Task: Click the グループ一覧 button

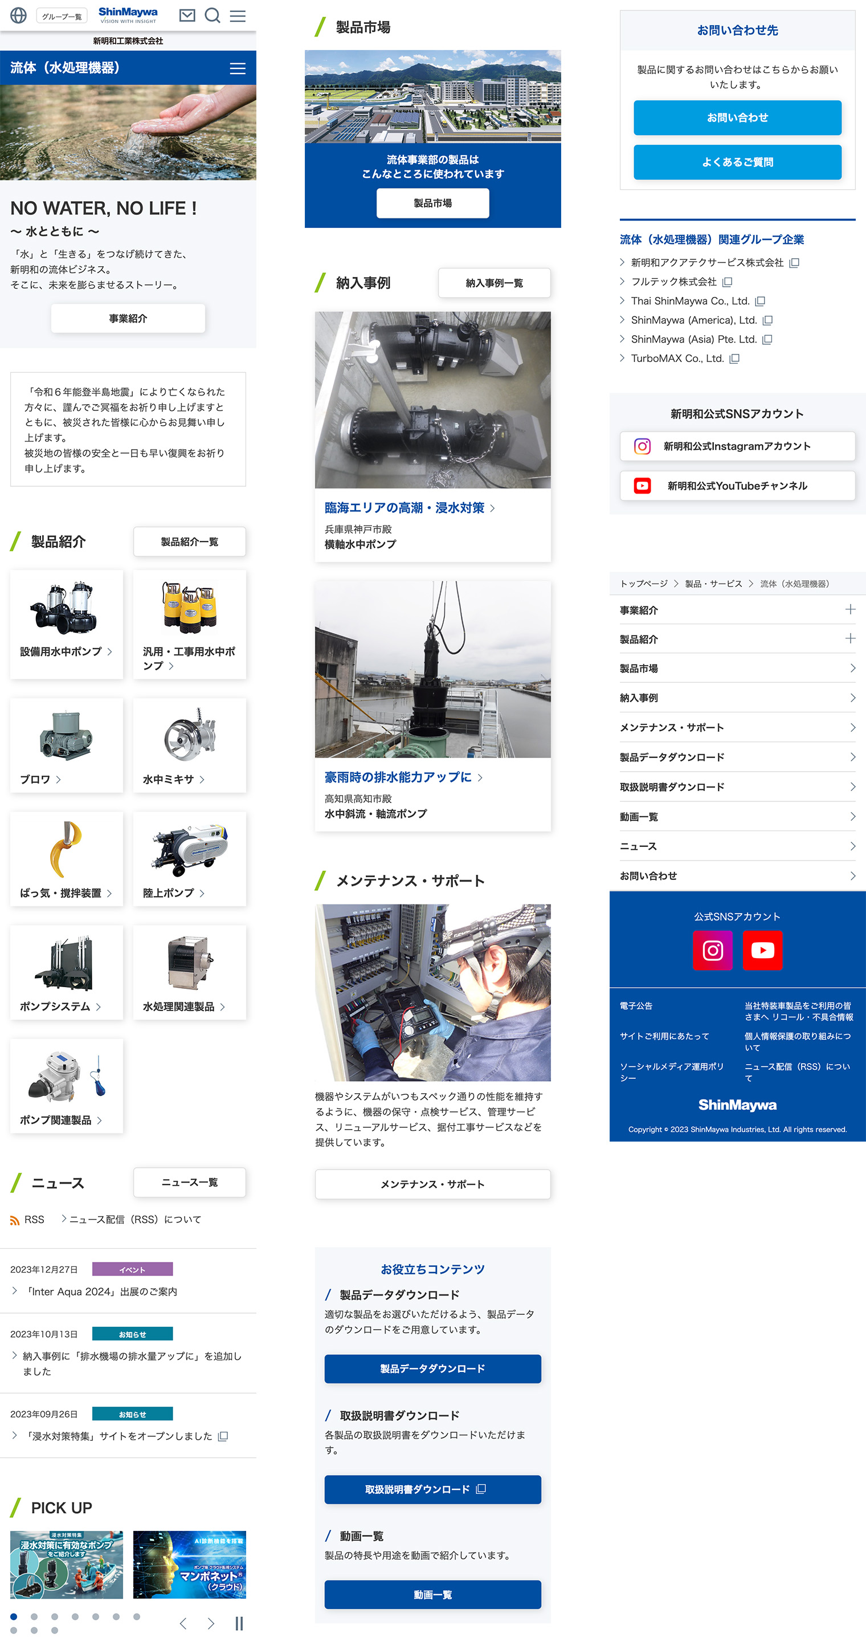Action: click(x=62, y=16)
